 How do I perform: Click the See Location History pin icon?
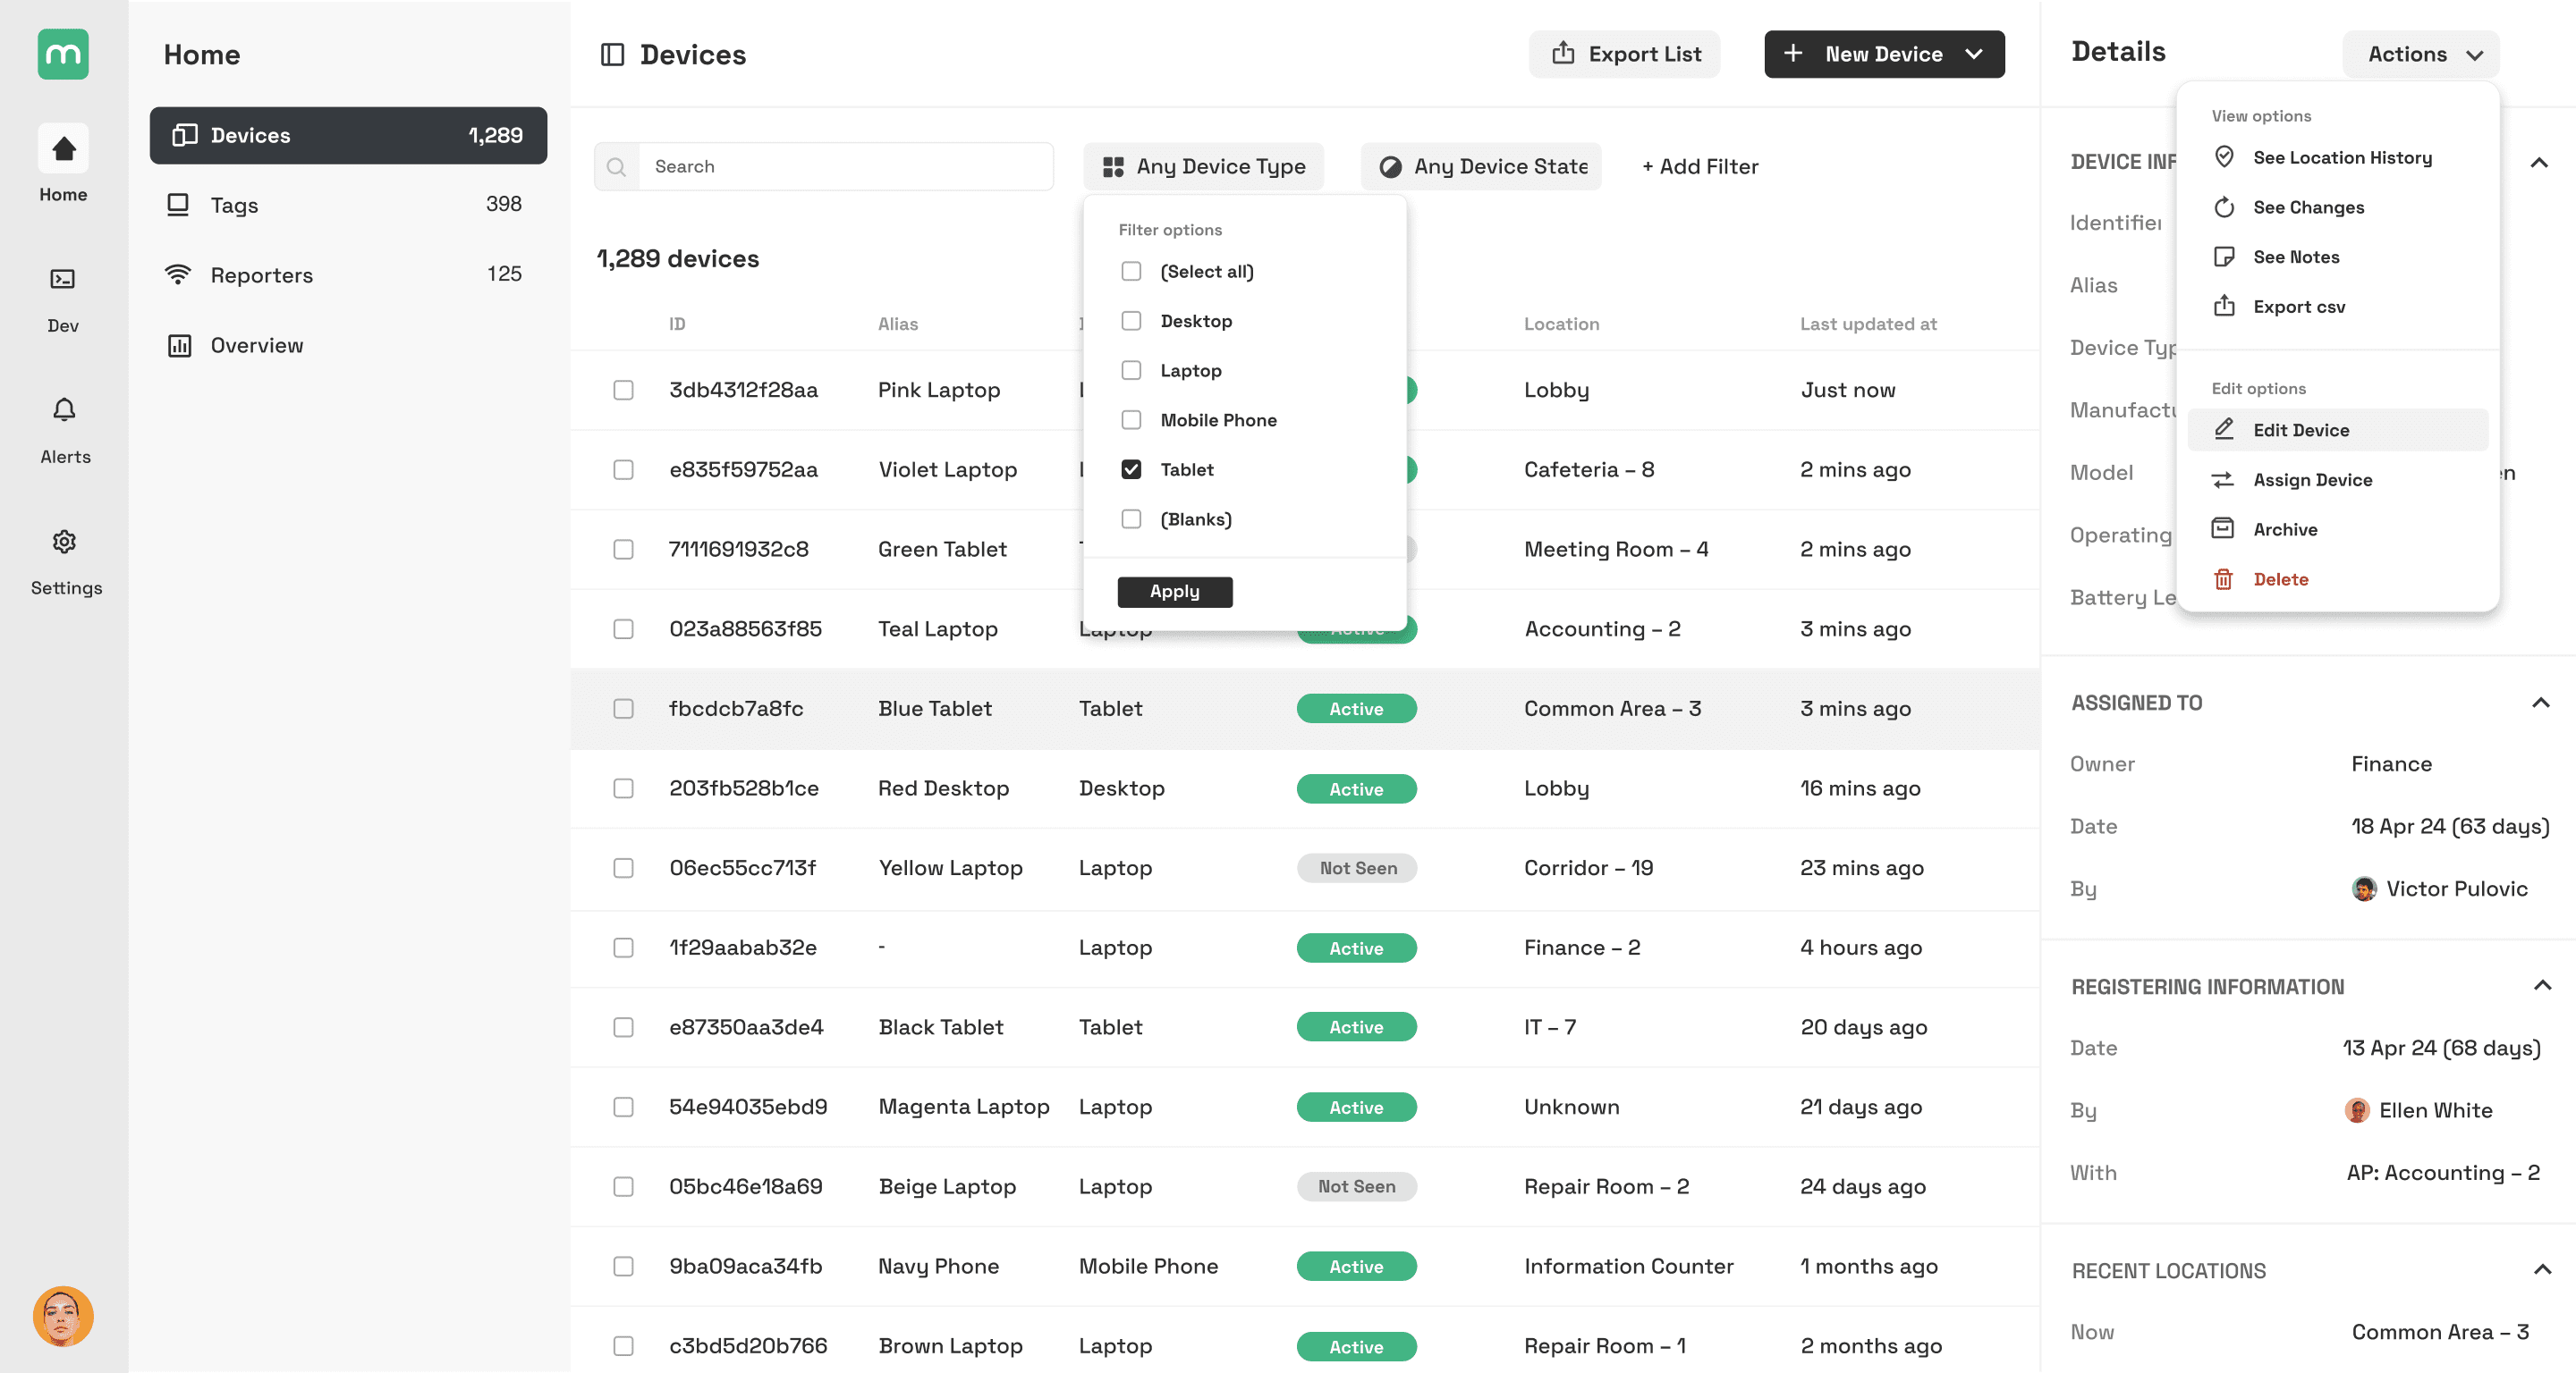(2224, 157)
